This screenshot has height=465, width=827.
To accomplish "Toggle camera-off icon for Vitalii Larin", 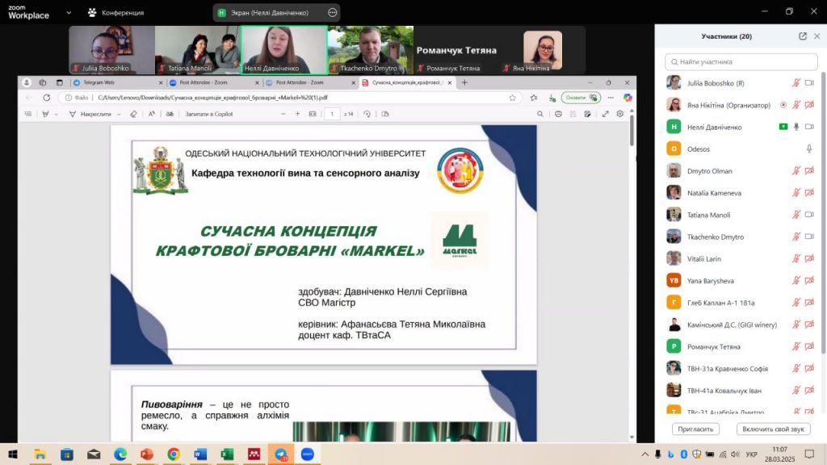I will click(x=809, y=258).
